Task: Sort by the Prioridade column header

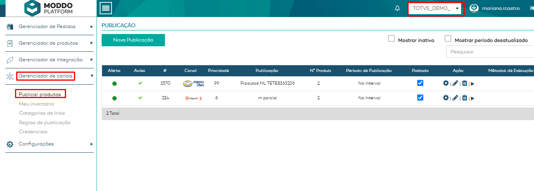Action: pyautogui.click(x=218, y=70)
